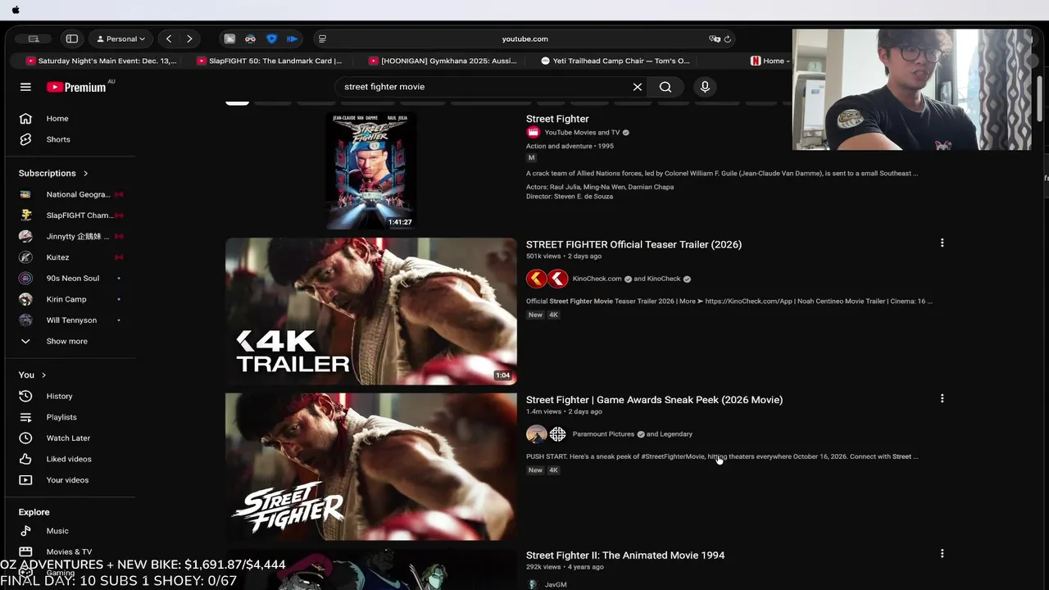Viewport: 1049px width, 590px height.
Task: Open STREET FIGHTER Official Teaser Trailer title
Action: click(x=633, y=244)
